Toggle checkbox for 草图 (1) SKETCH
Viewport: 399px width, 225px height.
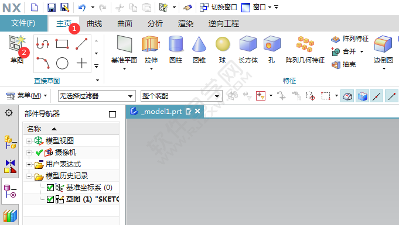(x=50, y=199)
